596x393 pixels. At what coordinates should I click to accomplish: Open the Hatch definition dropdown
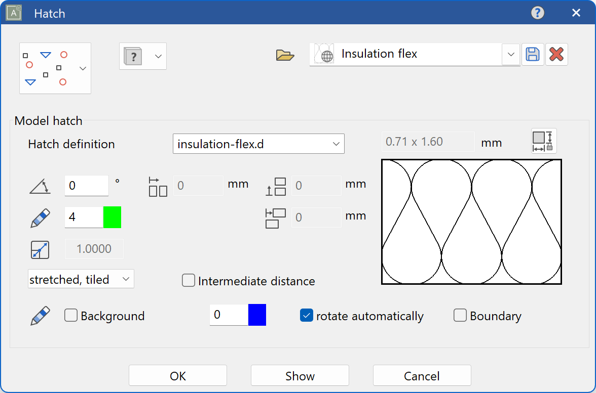(258, 144)
